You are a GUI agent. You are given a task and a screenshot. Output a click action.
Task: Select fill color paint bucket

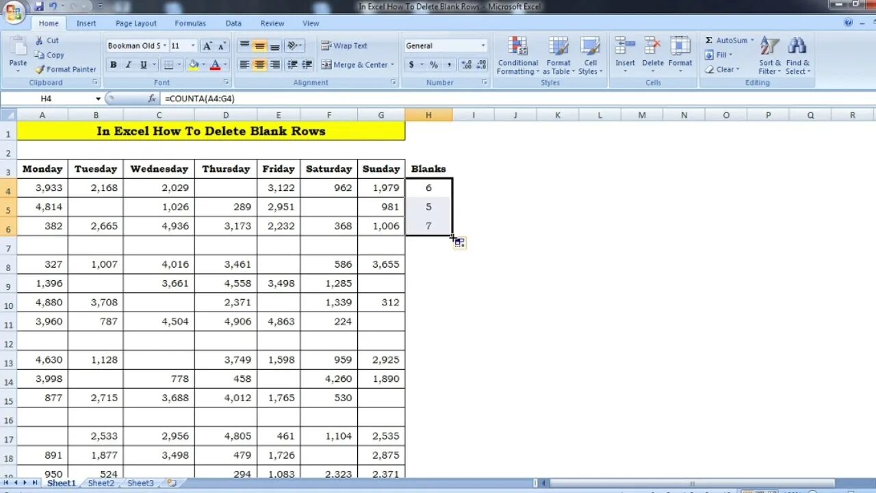(x=194, y=65)
